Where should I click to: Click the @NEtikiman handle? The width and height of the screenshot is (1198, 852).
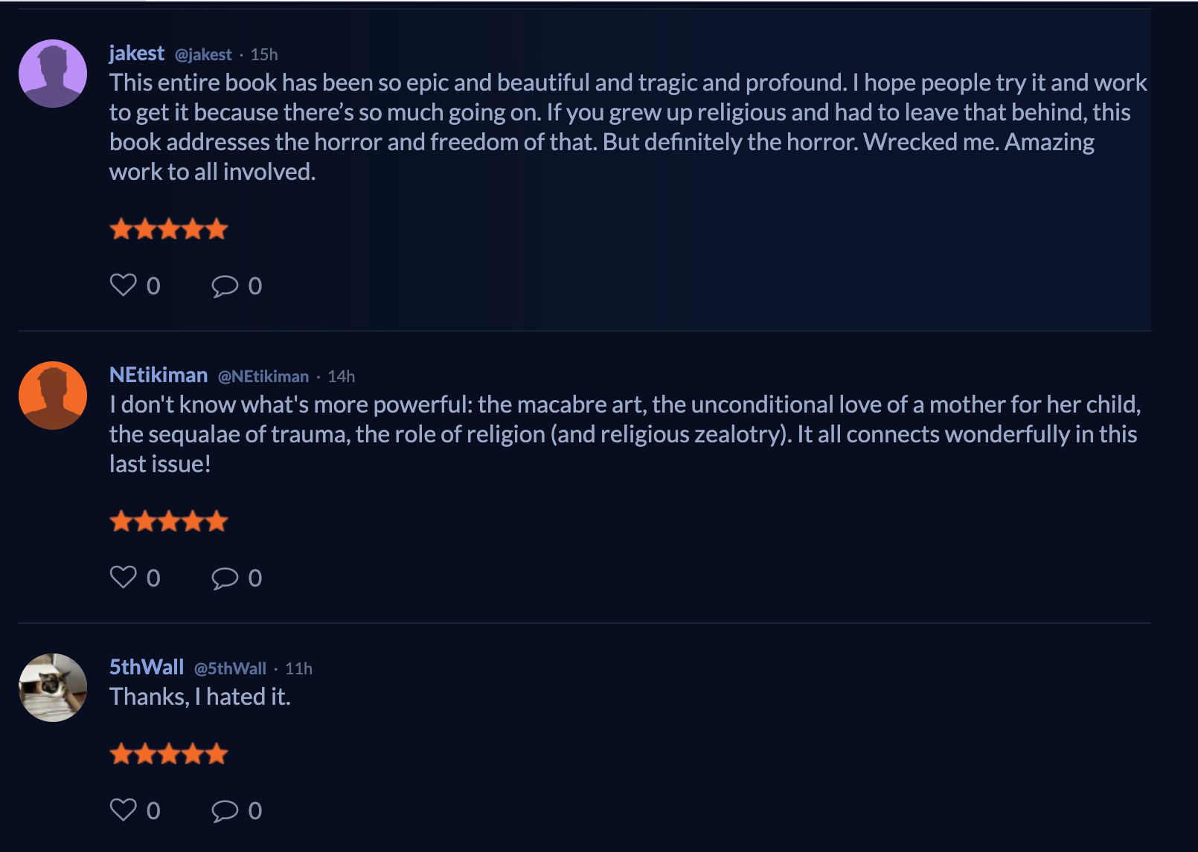(263, 377)
